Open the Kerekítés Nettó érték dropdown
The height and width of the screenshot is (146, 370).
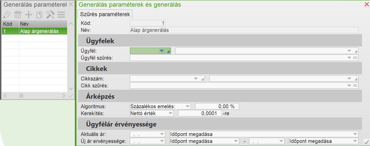coord(170,113)
